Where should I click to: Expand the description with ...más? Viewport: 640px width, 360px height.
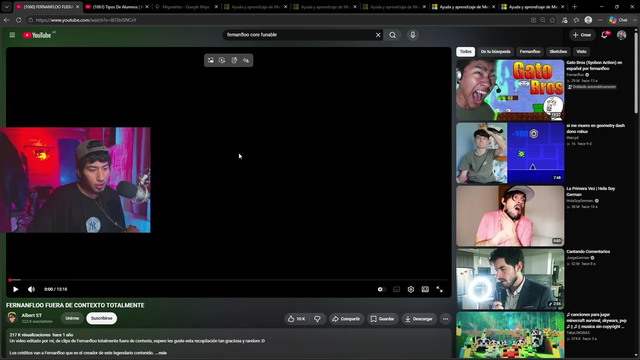(161, 352)
